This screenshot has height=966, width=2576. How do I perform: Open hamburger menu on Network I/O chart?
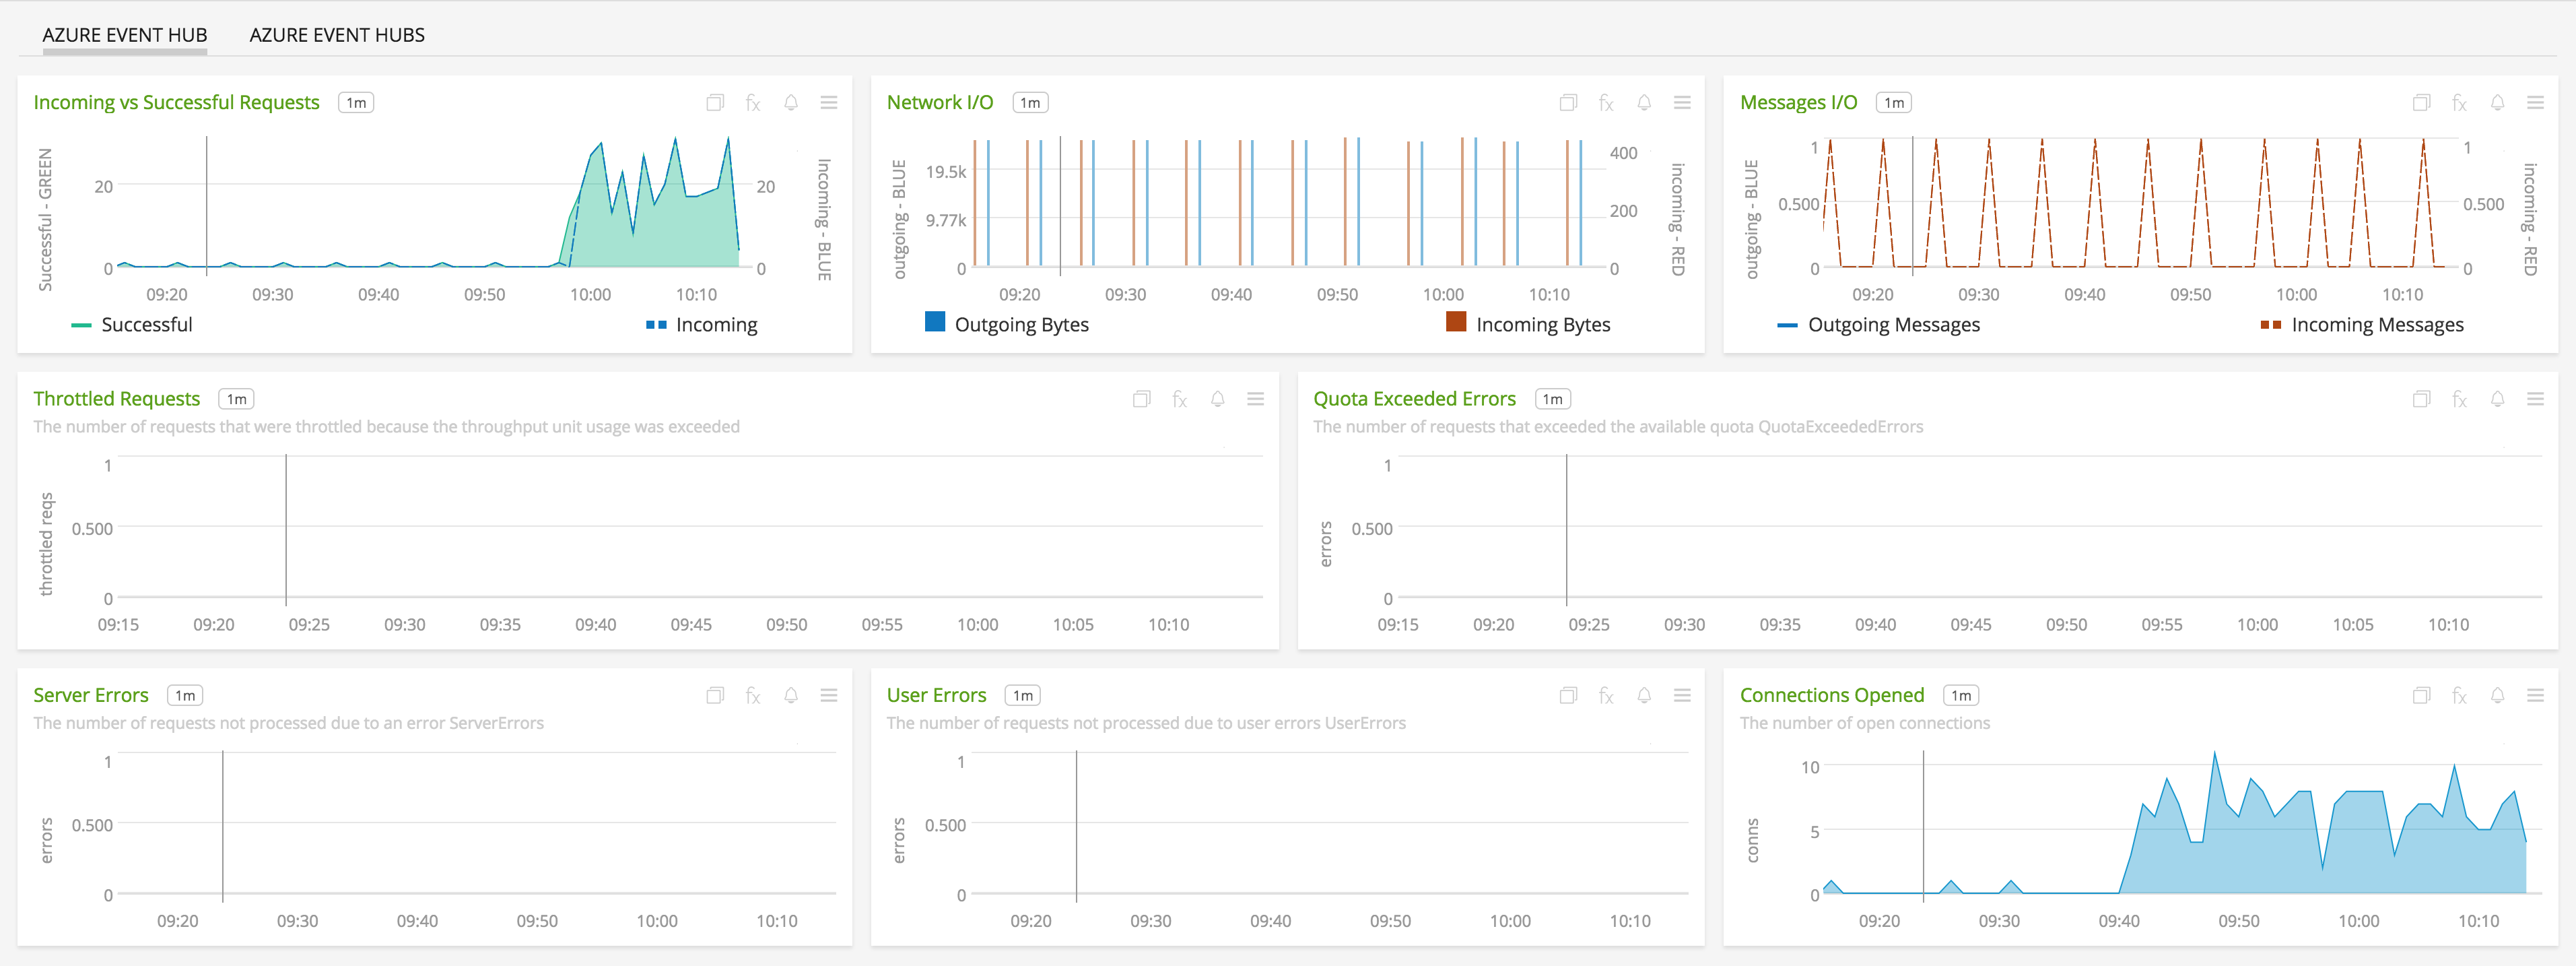(x=1682, y=103)
